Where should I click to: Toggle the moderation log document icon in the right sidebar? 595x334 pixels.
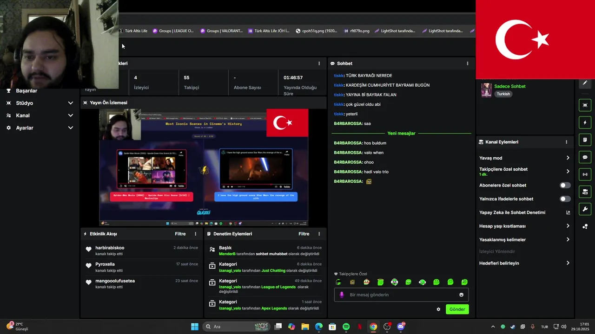click(x=585, y=140)
